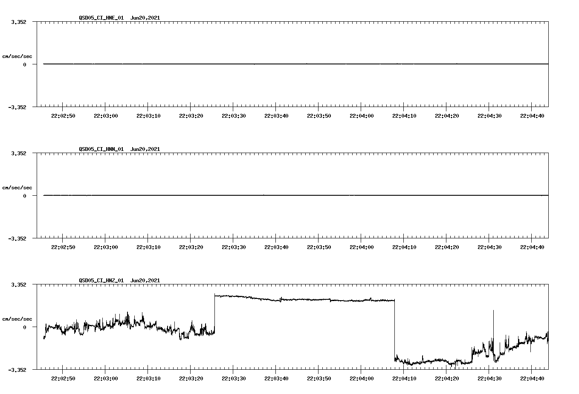The width and height of the screenshot is (579, 394).
Task: Click 22:03:40 label under HNN plot
Action: coord(276,247)
